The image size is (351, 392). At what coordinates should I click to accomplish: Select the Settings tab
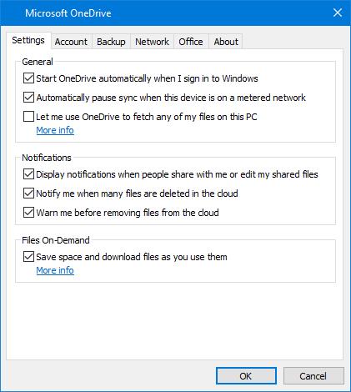pos(28,40)
